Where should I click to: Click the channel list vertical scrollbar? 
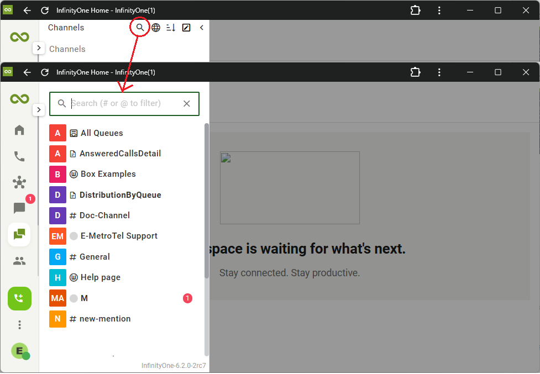pos(207,201)
